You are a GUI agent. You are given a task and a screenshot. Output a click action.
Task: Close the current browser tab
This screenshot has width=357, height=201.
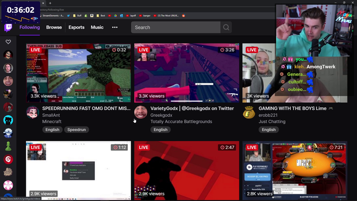click(x=43, y=3)
